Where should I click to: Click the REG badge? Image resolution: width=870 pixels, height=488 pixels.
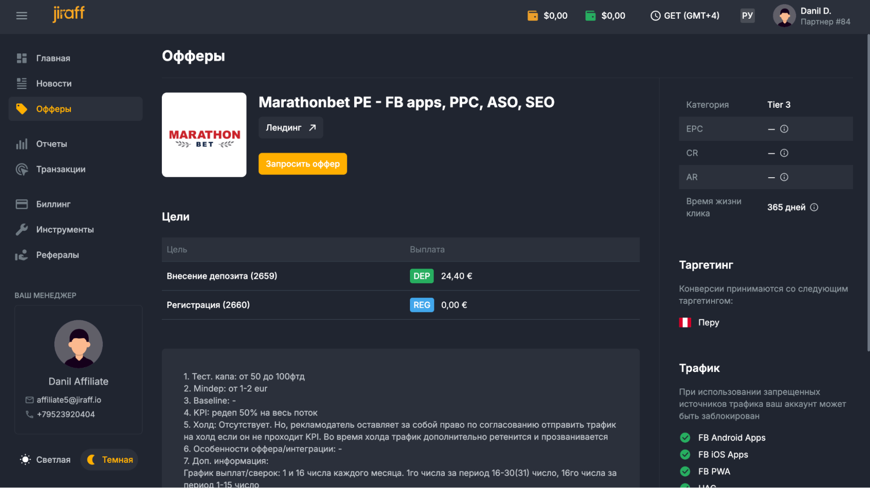point(422,305)
